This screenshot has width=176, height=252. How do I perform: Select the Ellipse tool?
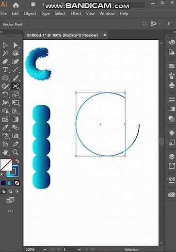pos(5,78)
